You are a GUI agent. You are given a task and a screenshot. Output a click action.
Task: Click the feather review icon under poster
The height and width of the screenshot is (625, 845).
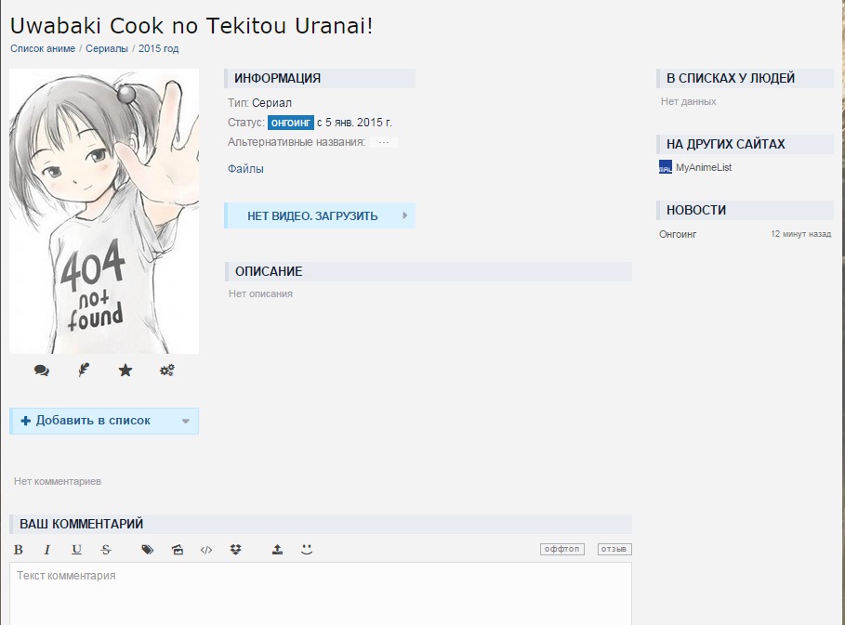point(84,371)
